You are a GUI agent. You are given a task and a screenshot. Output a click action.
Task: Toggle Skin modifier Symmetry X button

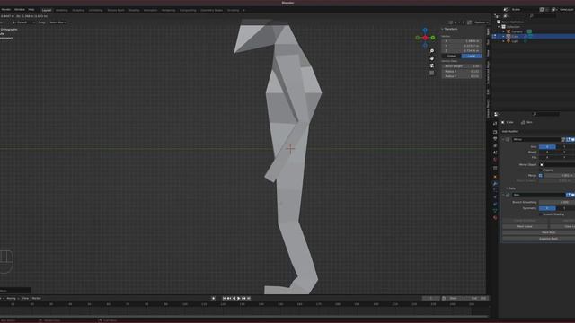pos(547,208)
